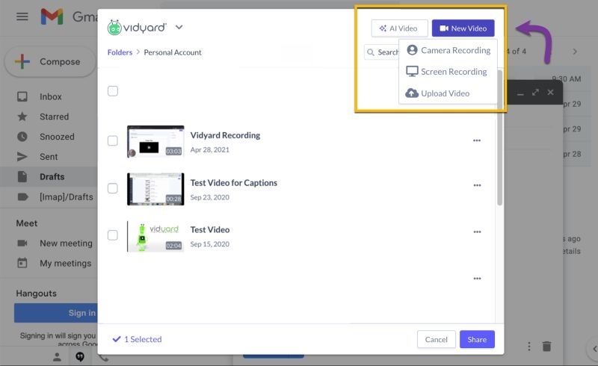Check the Test Video checkbox
The image size is (598, 366).
(113, 235)
